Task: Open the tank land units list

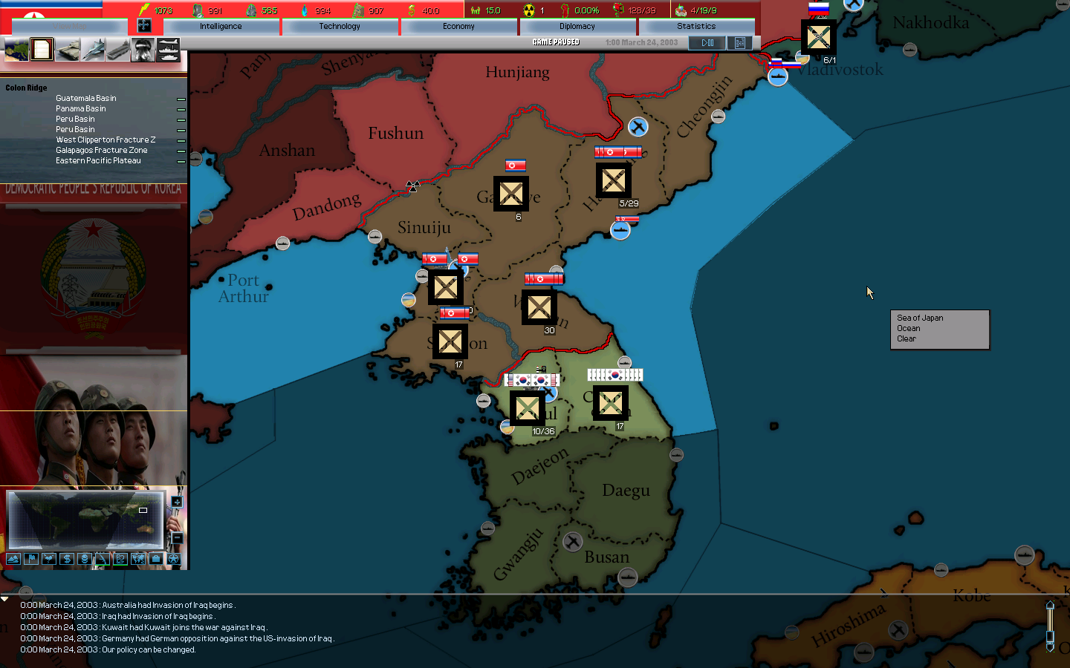Action: tap(67, 49)
